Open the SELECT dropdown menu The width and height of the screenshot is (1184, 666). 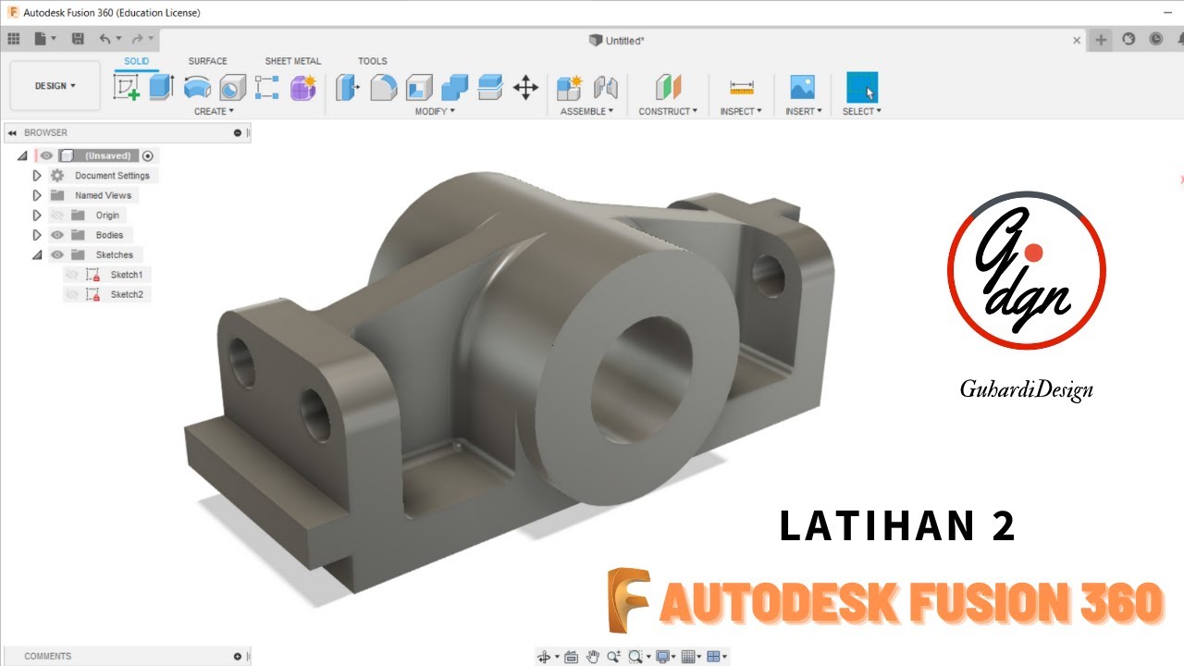pos(862,111)
